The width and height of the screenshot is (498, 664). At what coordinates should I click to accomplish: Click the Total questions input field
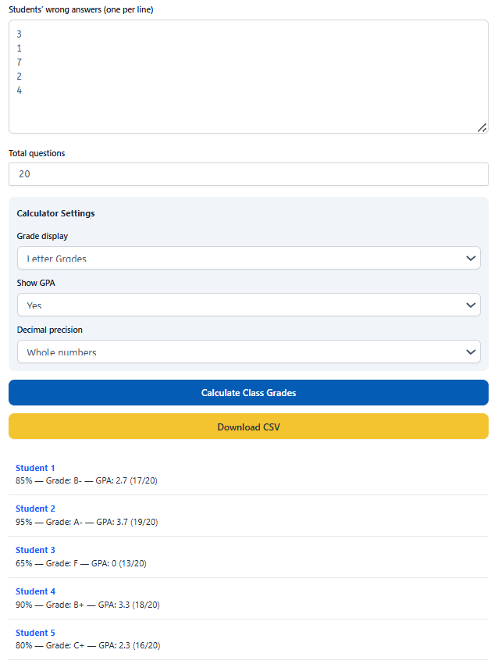(x=248, y=174)
